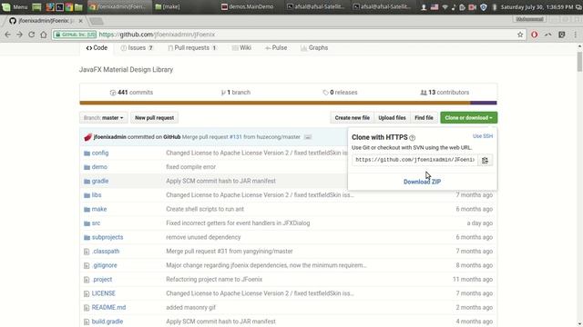This screenshot has height=327, width=583.
Task: Open the .project file
Action: [102, 280]
